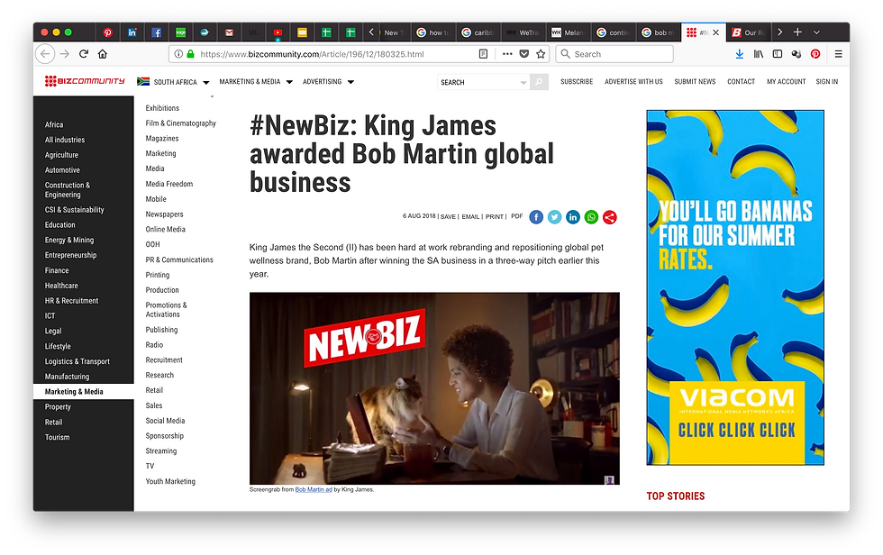Image resolution: width=883 pixels, height=555 pixels.
Task: Open PR & Communications subcategory
Action: [x=179, y=260]
